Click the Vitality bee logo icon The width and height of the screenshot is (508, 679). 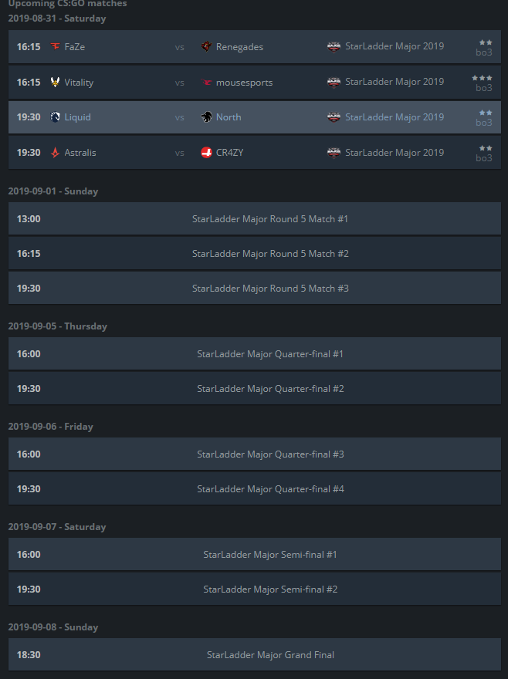[x=55, y=82]
